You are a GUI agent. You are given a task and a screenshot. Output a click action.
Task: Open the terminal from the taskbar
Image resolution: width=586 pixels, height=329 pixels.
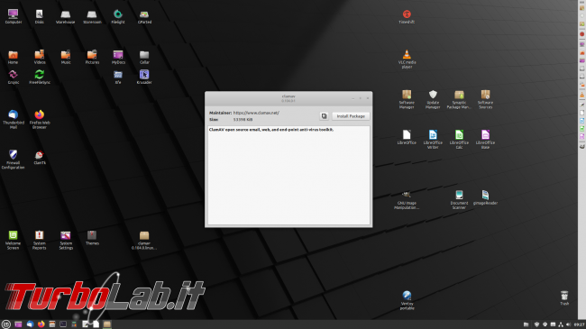(x=63, y=324)
